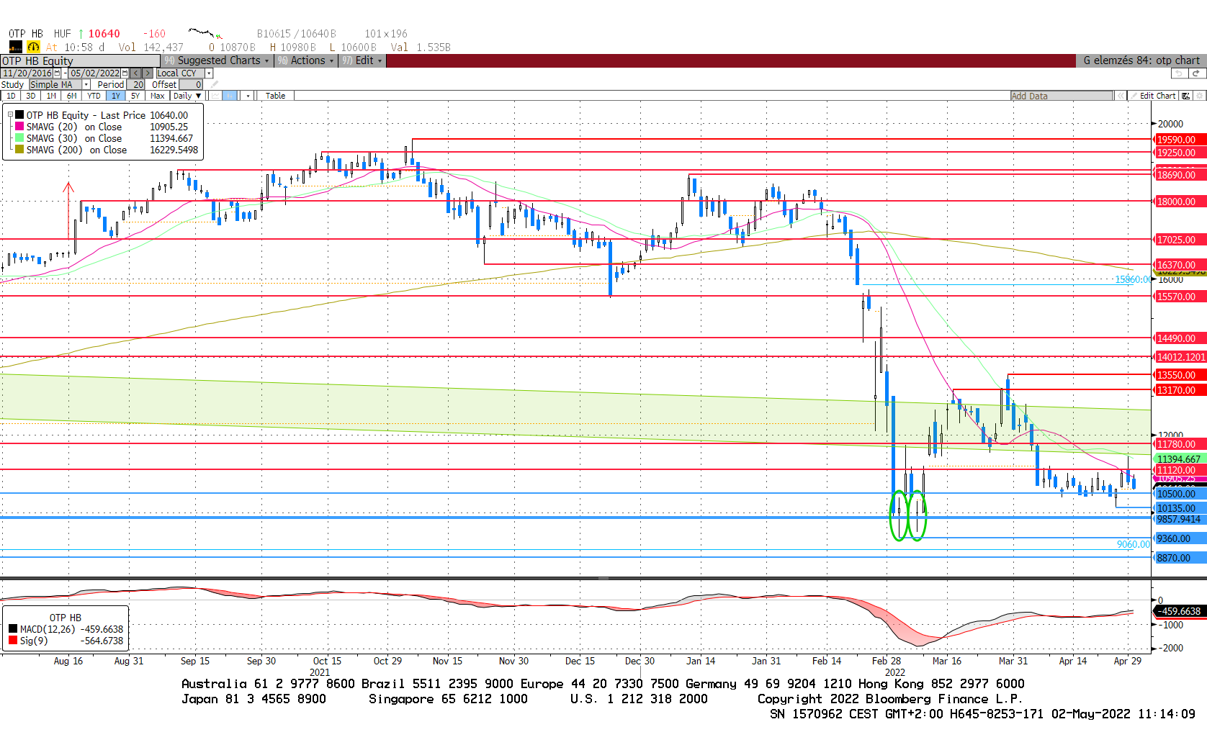Select the Max period
Viewport: 1207px width, 745px height.
coord(158,96)
